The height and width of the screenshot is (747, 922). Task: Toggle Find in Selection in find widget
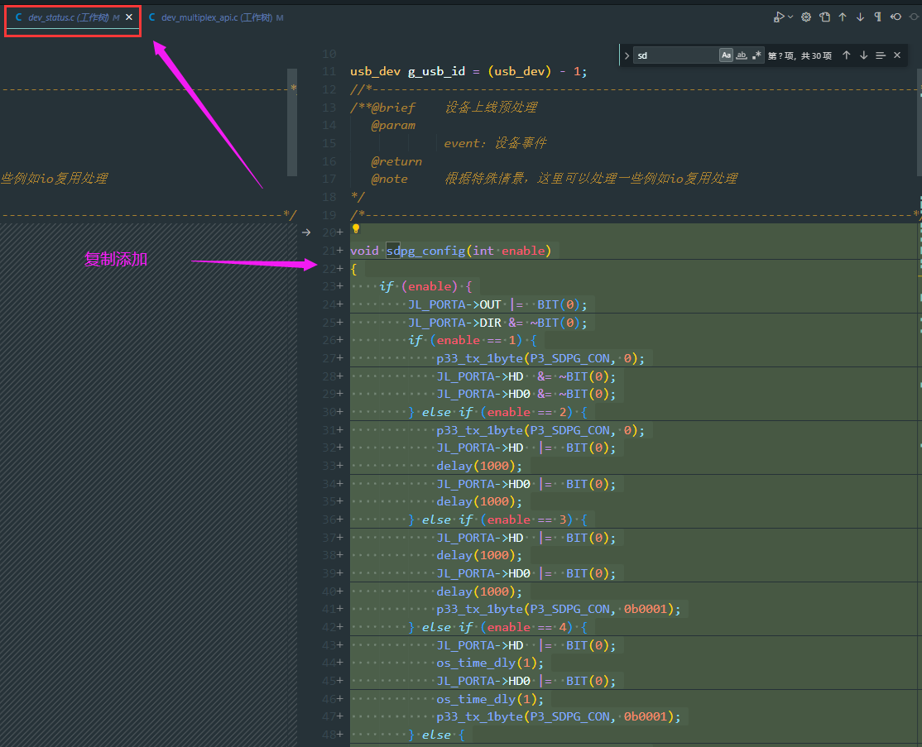click(x=881, y=55)
